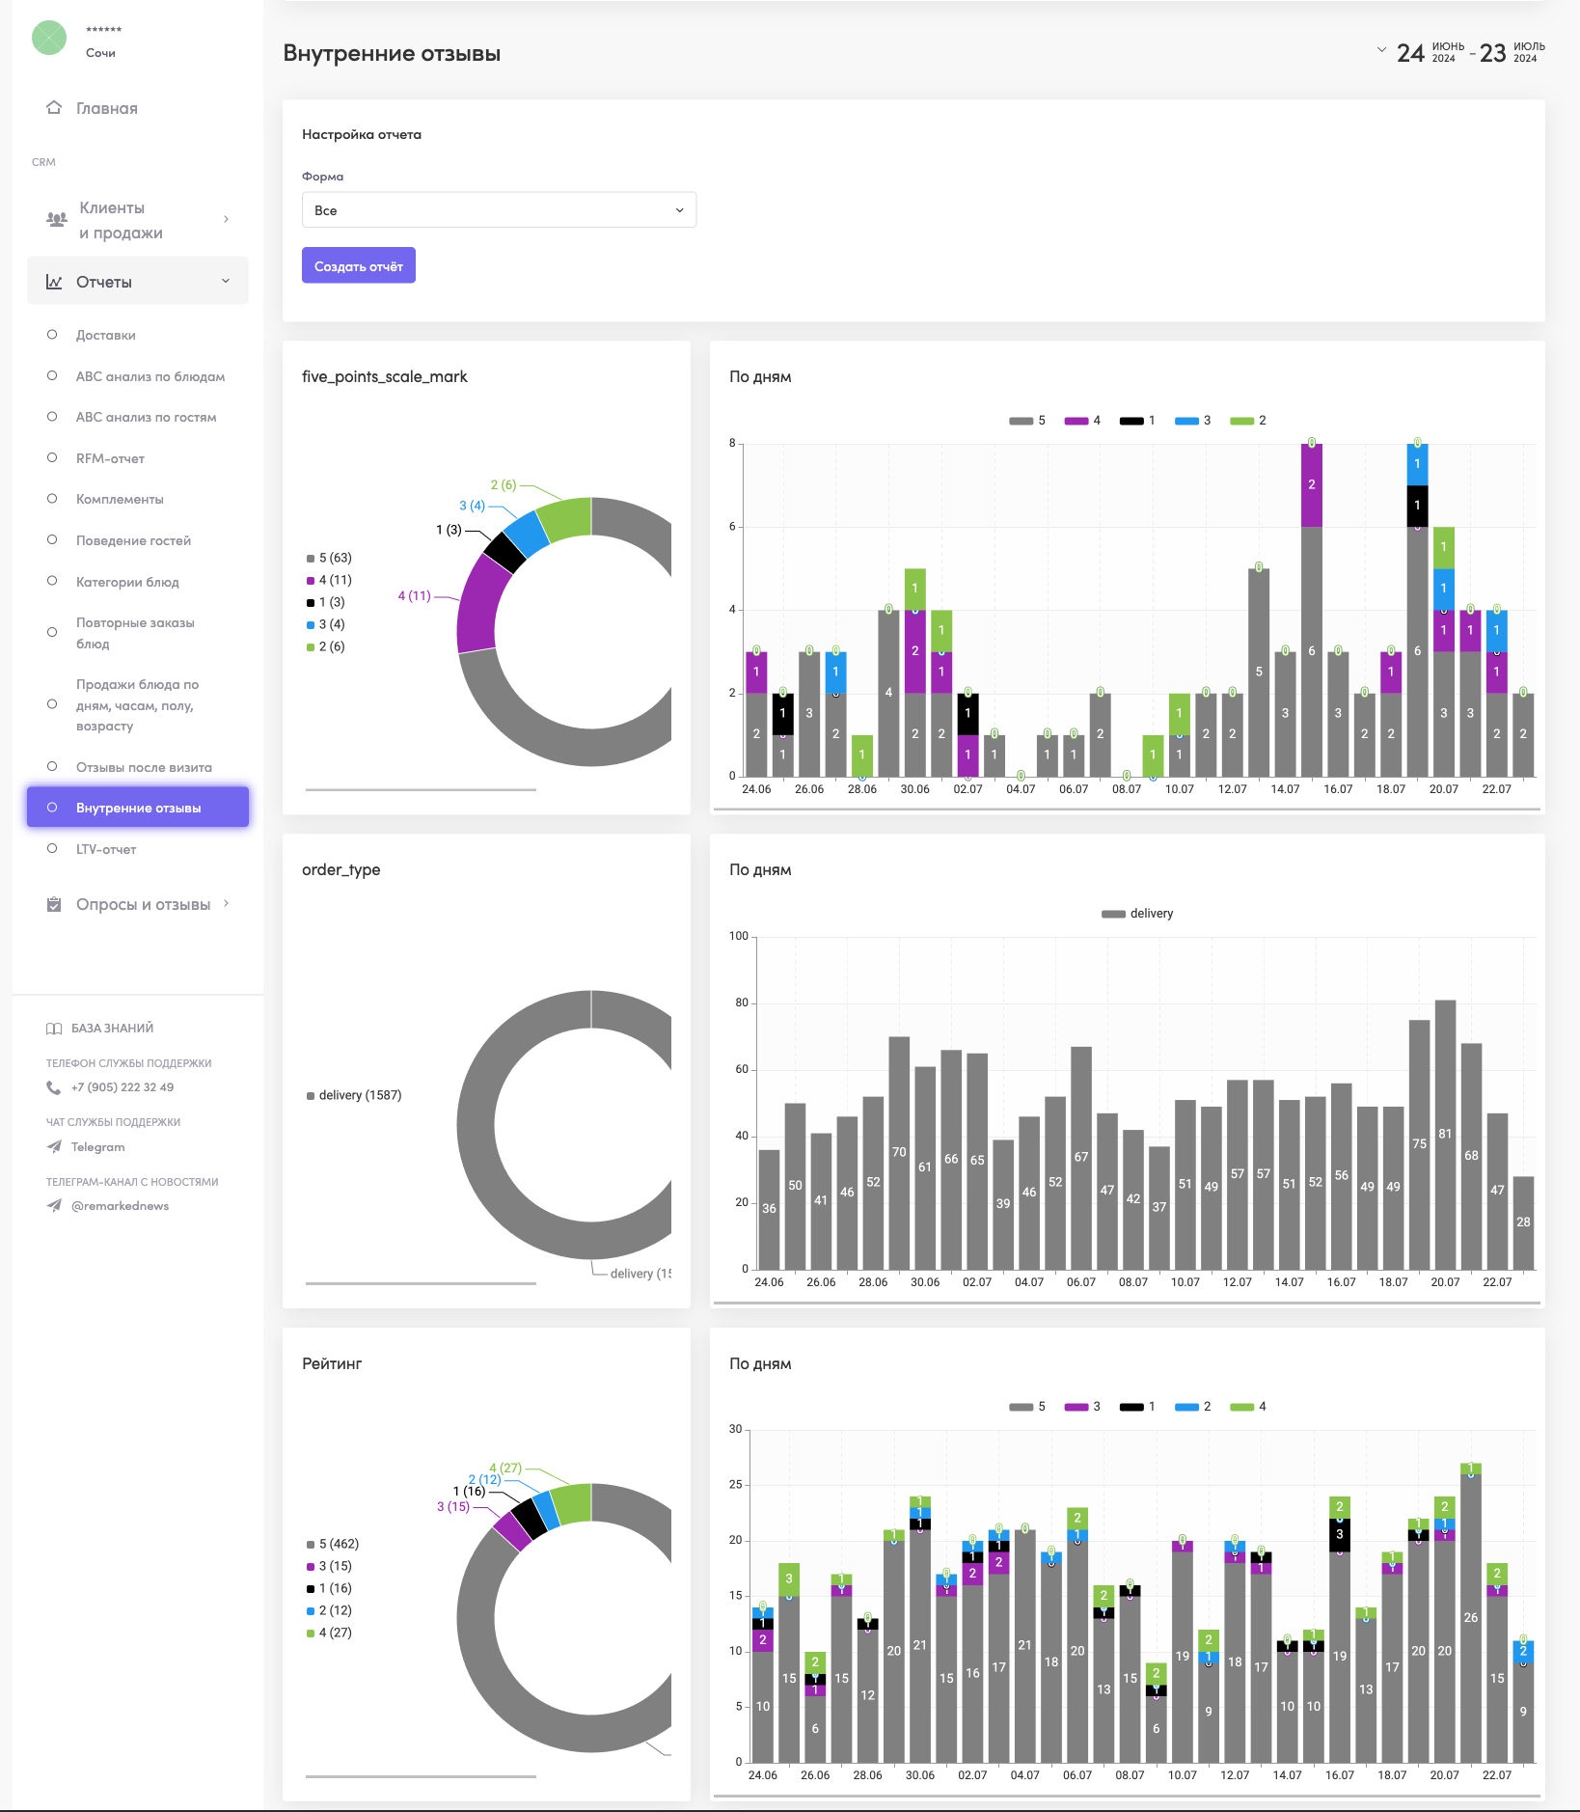Select the RFM-отчет radio bullet
Viewport: 1580px width, 1812px height.
tap(52, 457)
